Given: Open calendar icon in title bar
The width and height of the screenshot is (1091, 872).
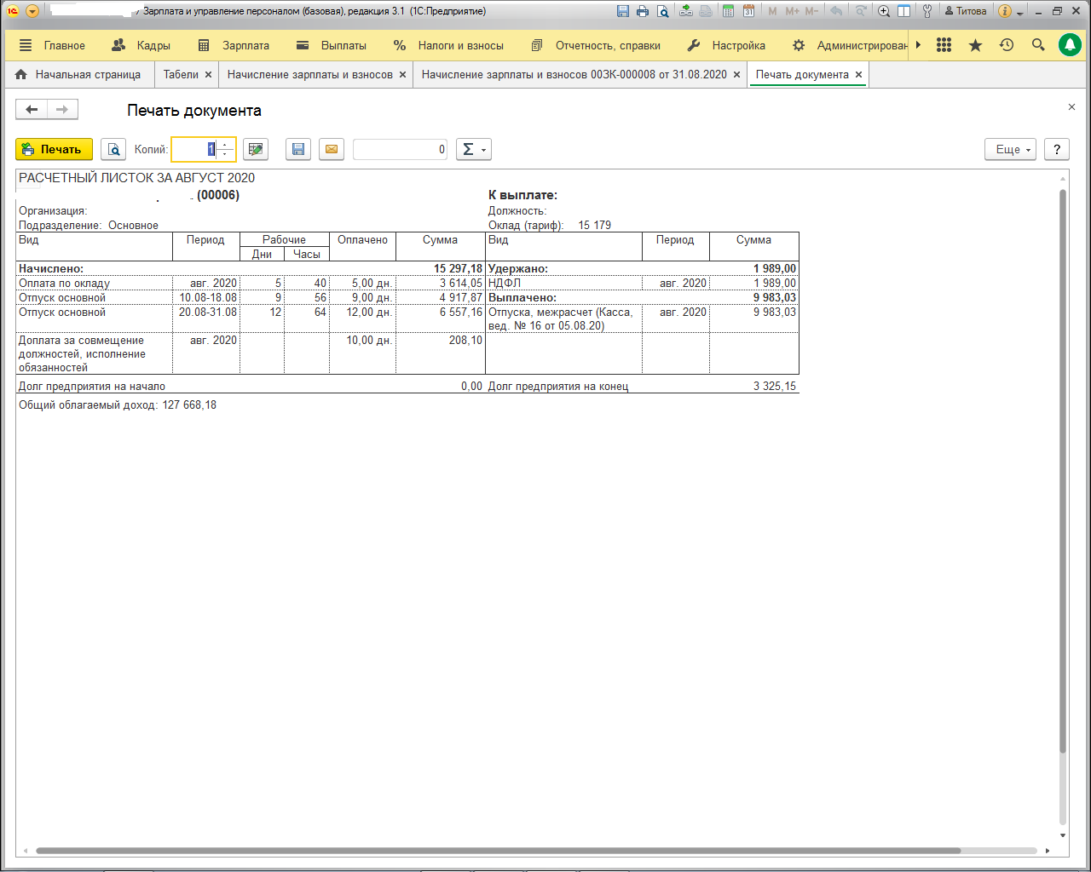Looking at the screenshot, I should coord(748,11).
